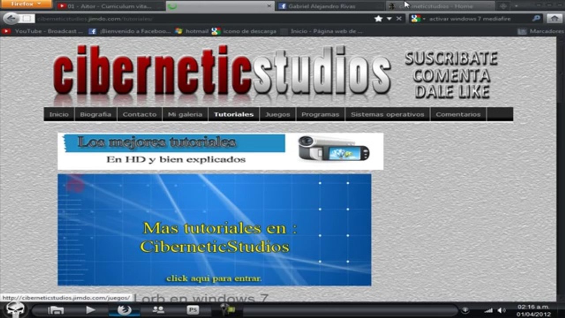The image size is (565, 318).
Task: Open Mi galeria from the navigation bar
Action: pos(185,114)
